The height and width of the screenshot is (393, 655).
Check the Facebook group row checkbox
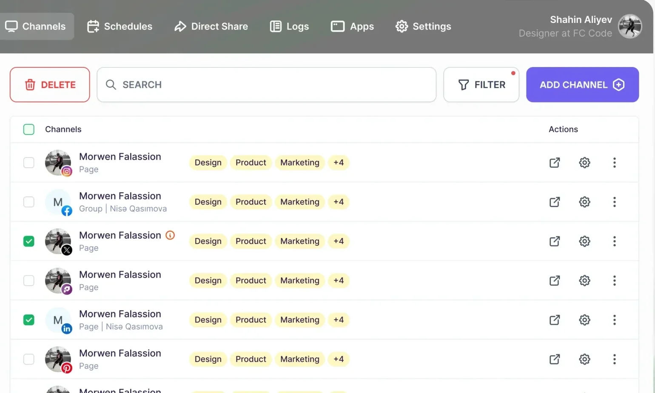[29, 202]
